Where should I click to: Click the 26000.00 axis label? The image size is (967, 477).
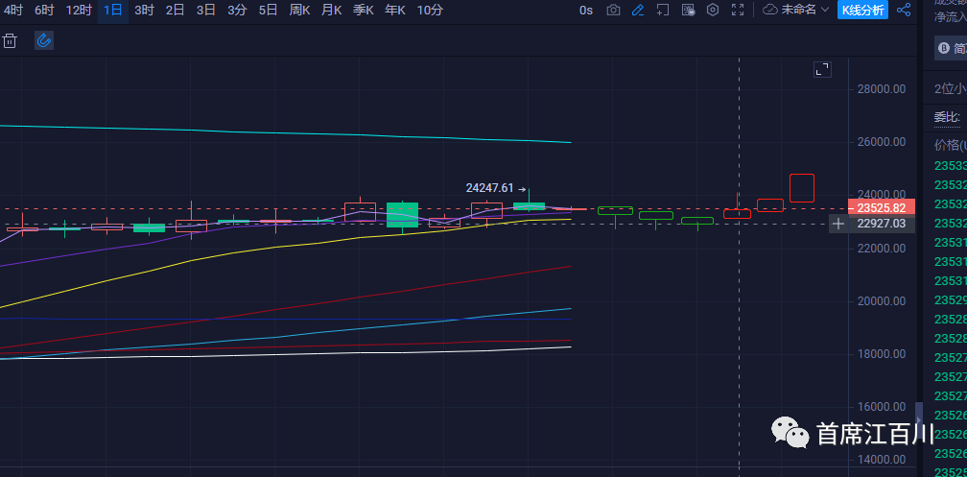[882, 142]
